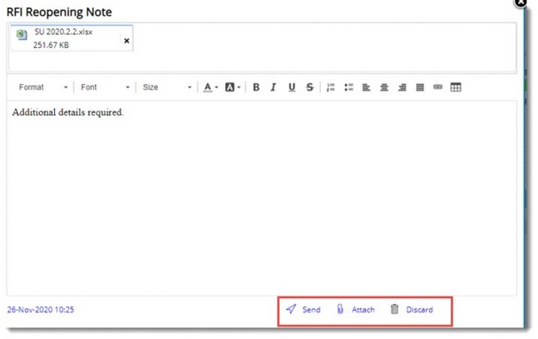Viewport: 538px width, 339px height.
Task: Insert a hyperlink
Action: pyautogui.click(x=438, y=87)
